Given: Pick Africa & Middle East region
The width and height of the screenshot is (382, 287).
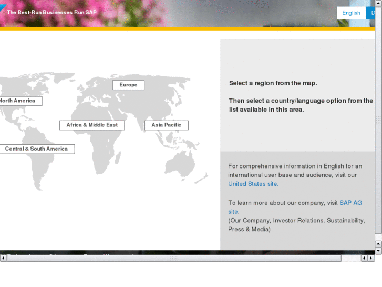Looking at the screenshot, I should [92, 125].
